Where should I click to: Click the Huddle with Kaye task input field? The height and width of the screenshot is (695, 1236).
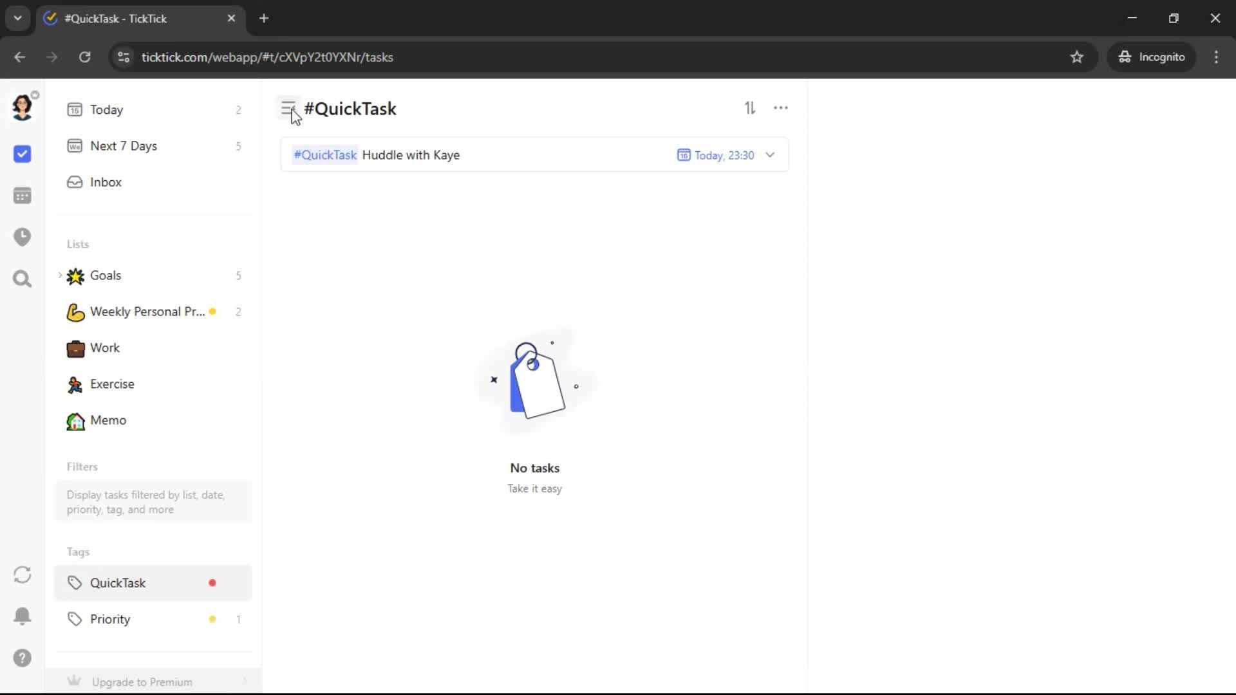[515, 155]
